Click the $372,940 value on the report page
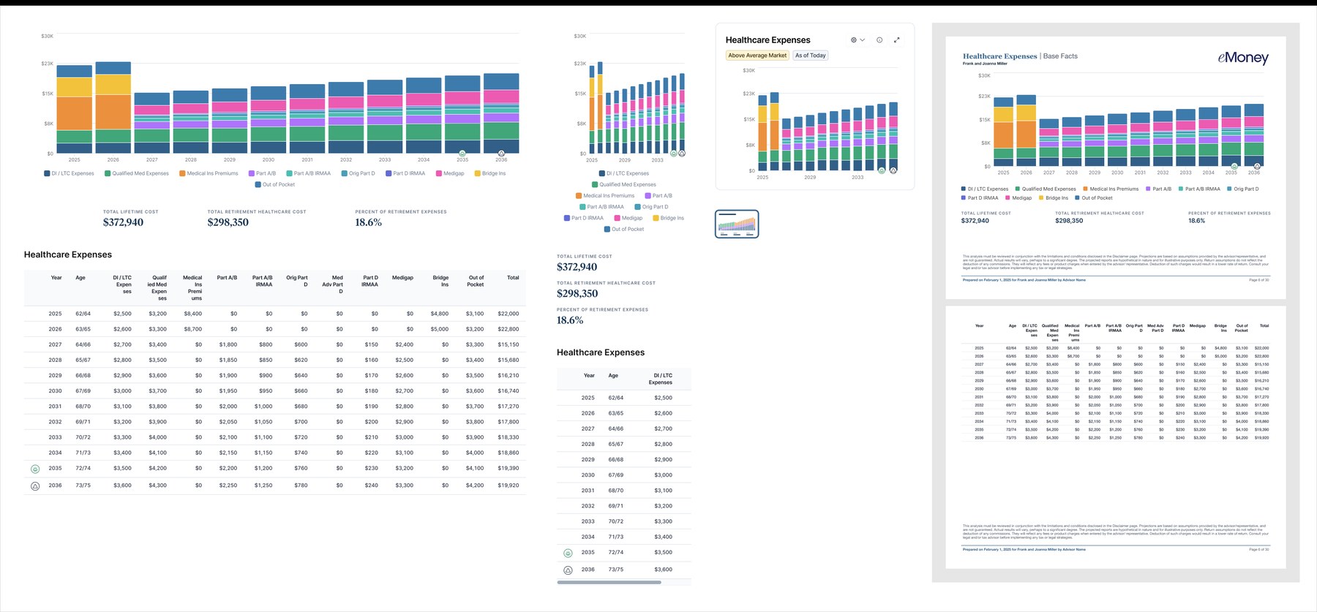Screen dimensions: 1317x612 (975, 221)
